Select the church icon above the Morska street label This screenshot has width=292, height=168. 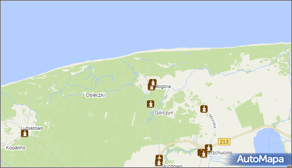point(204,109)
